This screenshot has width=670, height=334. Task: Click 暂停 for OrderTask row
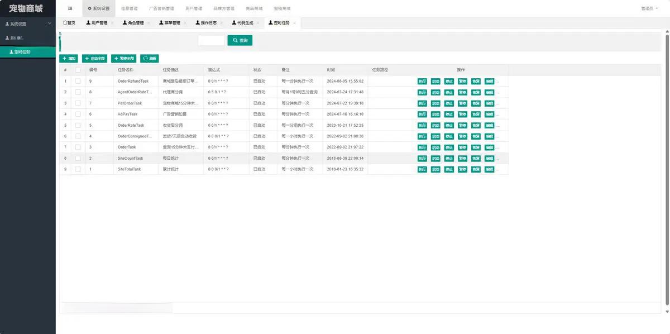click(462, 147)
